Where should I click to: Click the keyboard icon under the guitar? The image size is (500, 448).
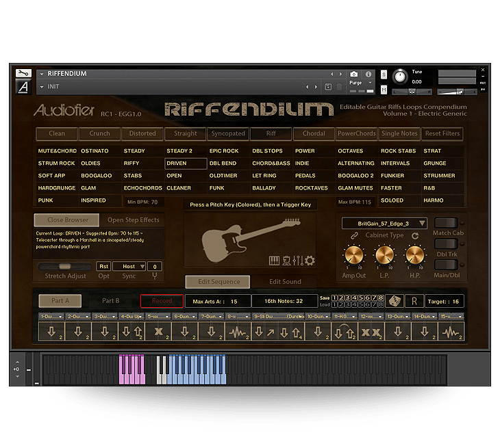pos(274,261)
